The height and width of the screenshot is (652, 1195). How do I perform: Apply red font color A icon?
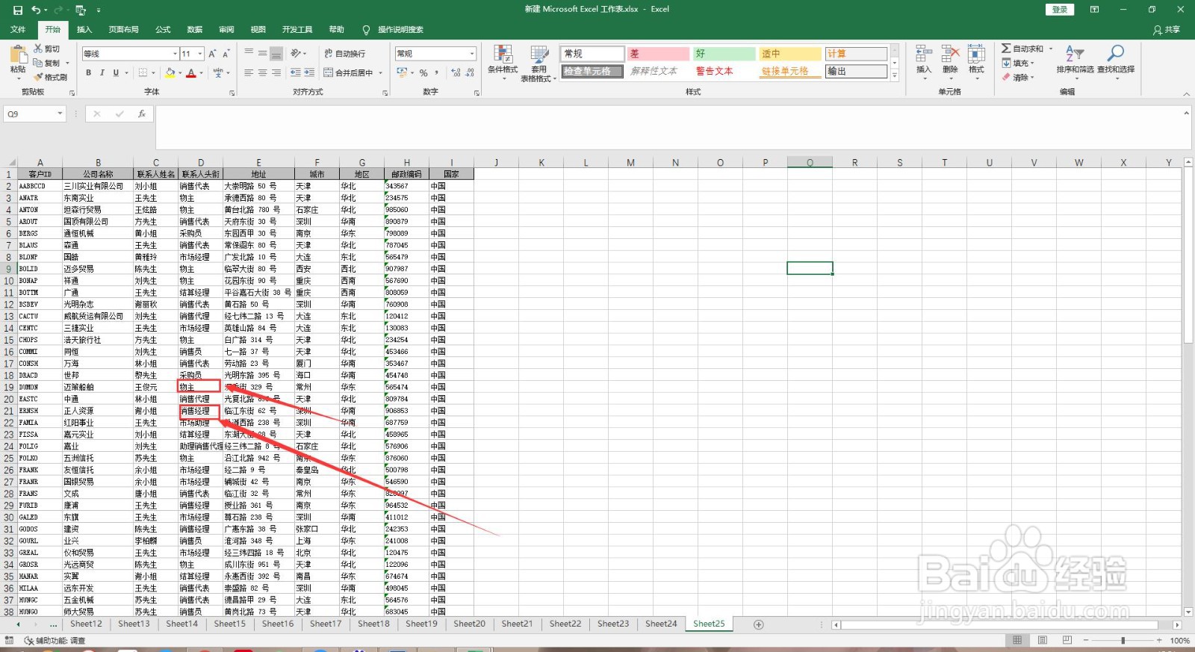coord(191,72)
